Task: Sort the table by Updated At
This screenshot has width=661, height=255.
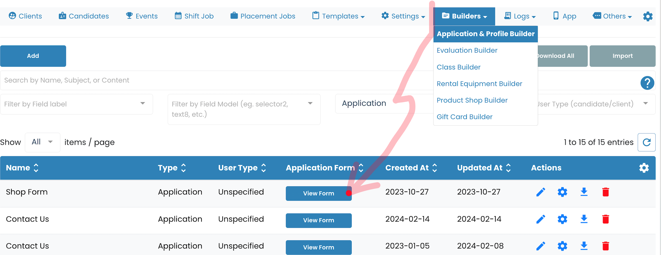Action: pyautogui.click(x=508, y=168)
